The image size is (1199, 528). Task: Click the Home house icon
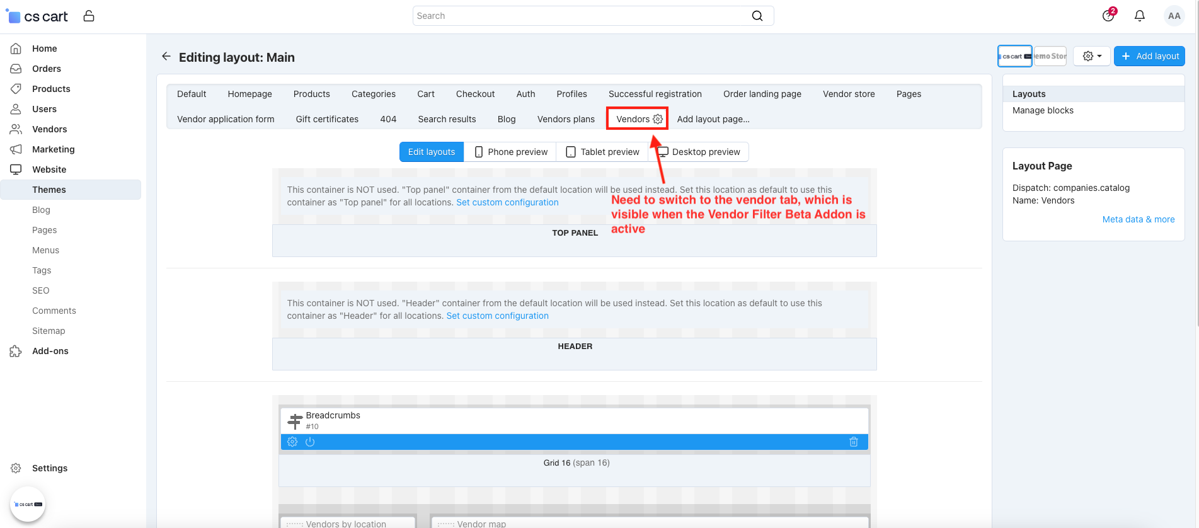click(16, 49)
